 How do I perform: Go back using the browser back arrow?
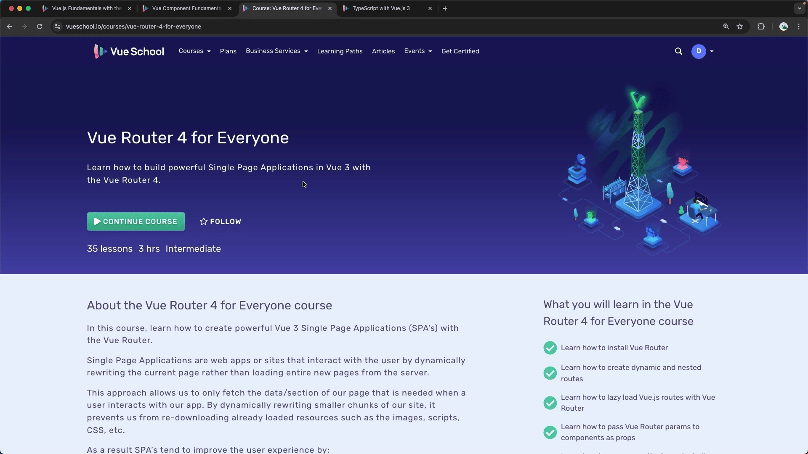(x=9, y=26)
